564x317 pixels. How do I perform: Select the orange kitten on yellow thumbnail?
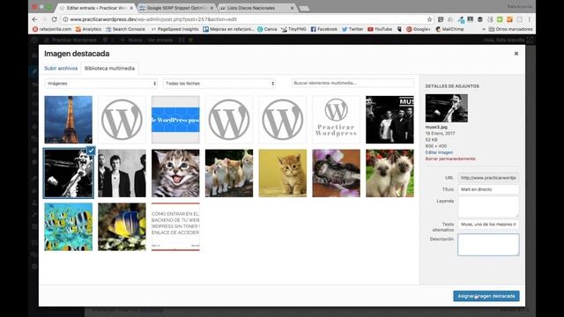tap(283, 173)
